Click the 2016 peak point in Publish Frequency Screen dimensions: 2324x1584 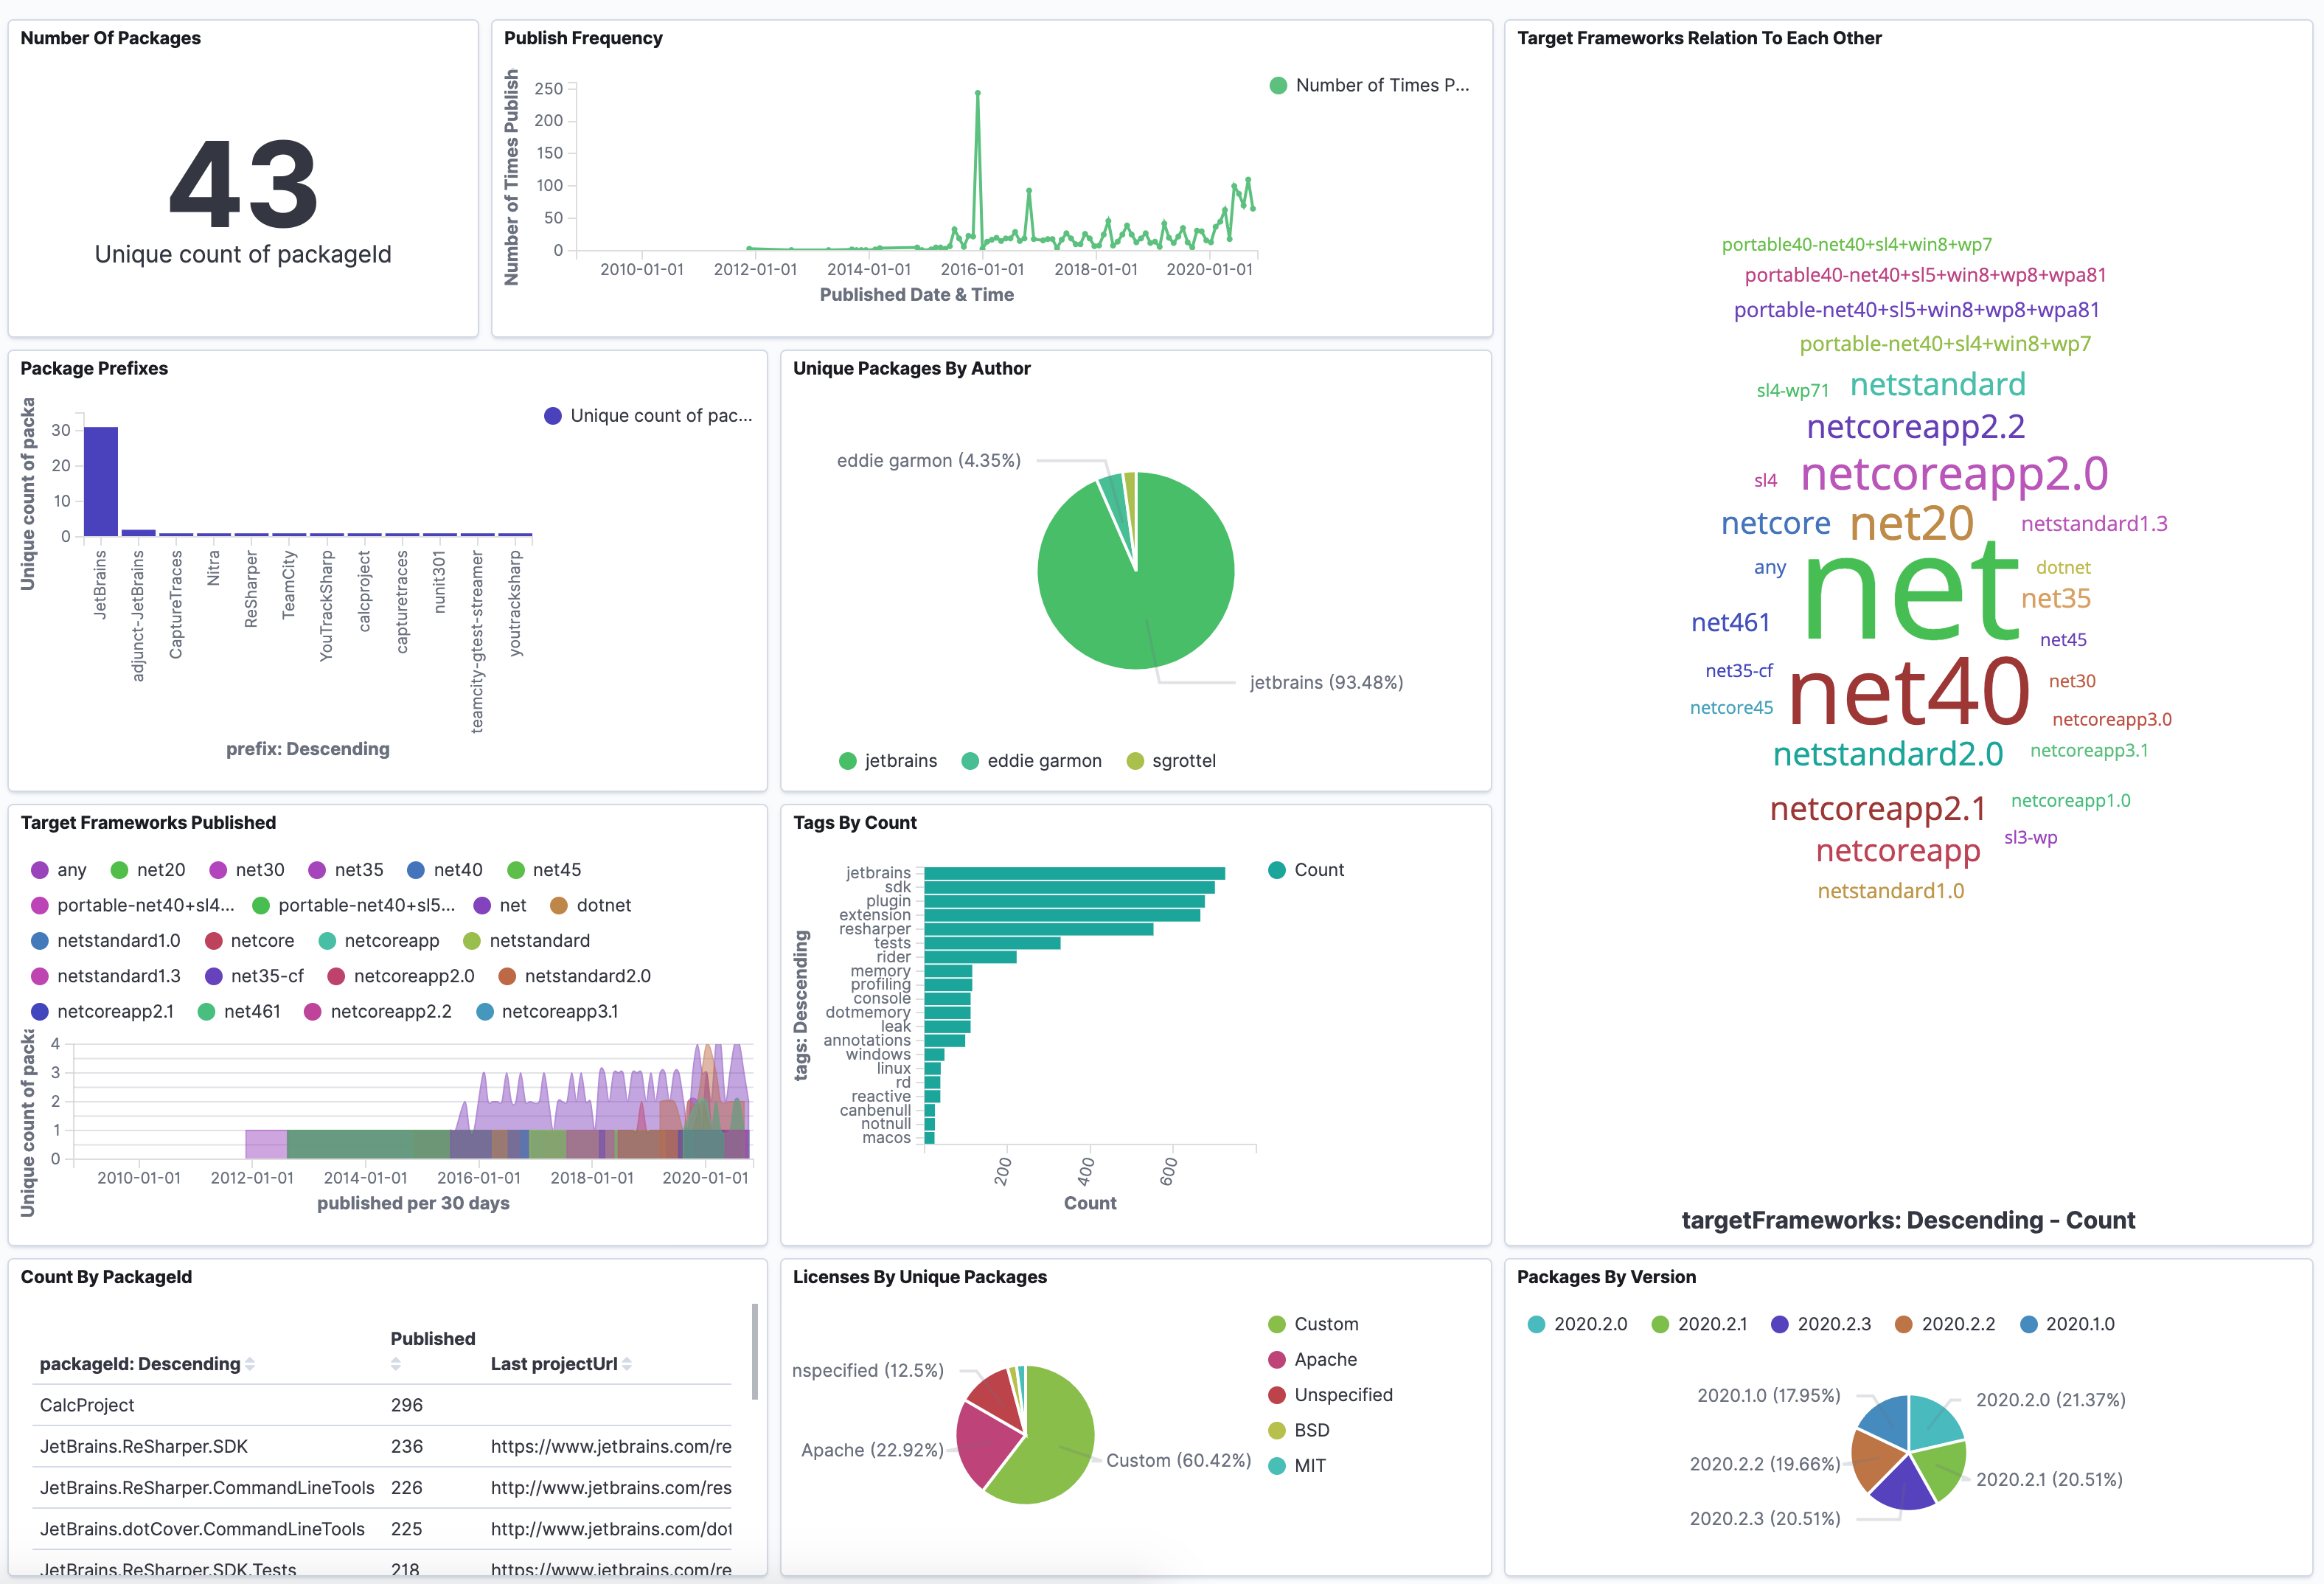[x=977, y=93]
